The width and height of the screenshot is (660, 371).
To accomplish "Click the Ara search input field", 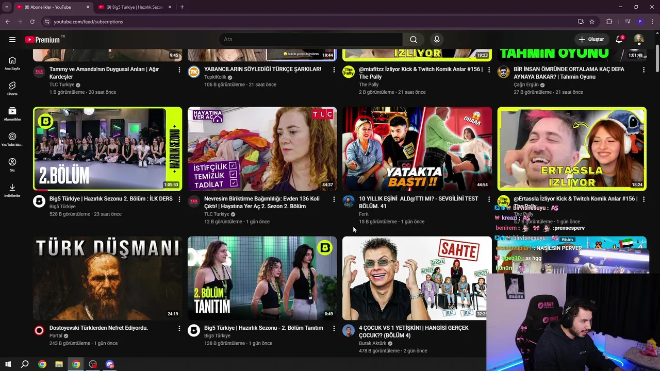I will pos(311,40).
